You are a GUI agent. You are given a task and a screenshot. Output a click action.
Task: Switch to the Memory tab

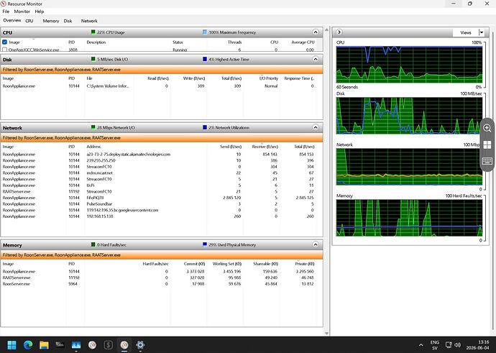pos(51,21)
